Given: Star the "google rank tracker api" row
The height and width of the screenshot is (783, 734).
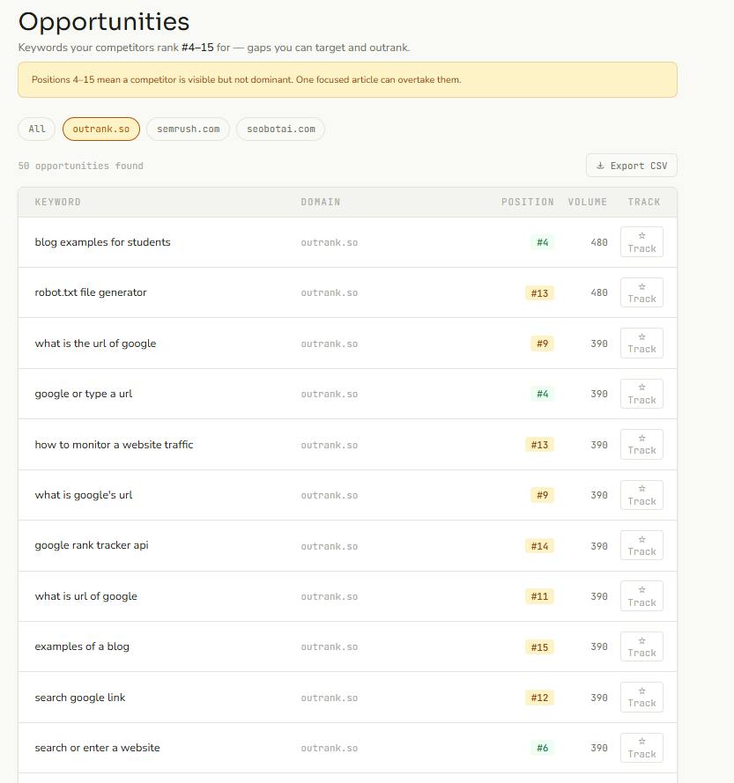Looking at the screenshot, I should pos(641,545).
